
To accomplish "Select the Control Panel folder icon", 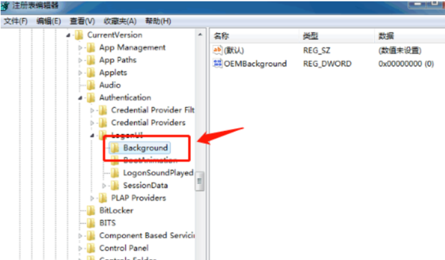I will tap(91, 248).
